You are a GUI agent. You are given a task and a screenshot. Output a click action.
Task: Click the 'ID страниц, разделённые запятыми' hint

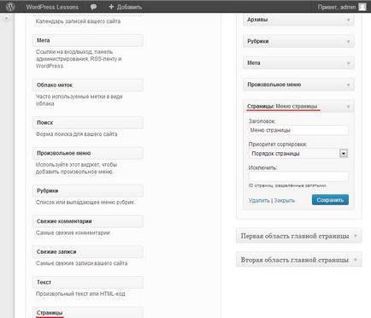click(287, 185)
